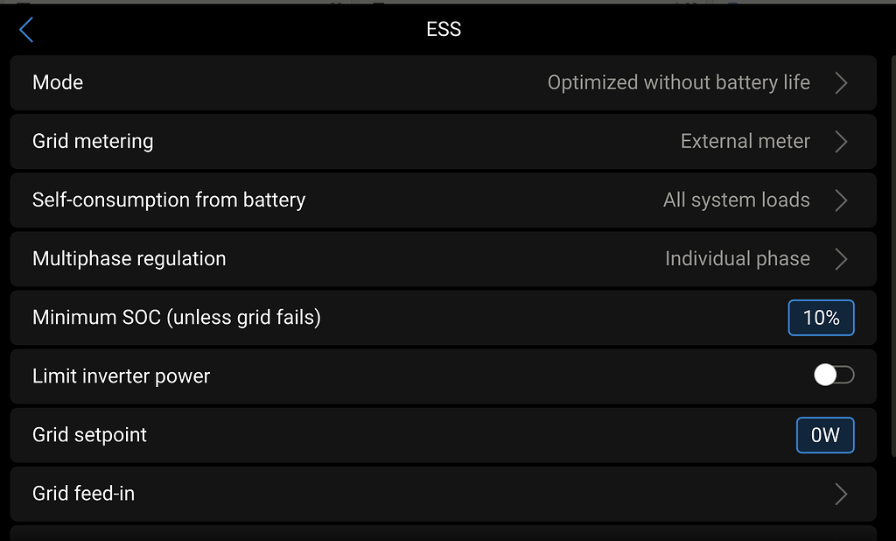Screen dimensions: 896x541
Task: Open Multiphase regulation options
Action: [350, 258]
